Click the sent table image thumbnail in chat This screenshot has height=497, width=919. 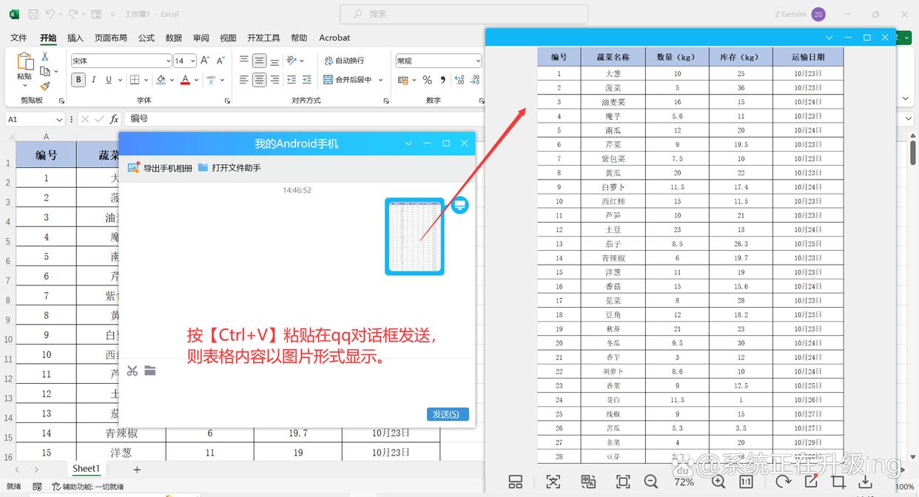414,237
